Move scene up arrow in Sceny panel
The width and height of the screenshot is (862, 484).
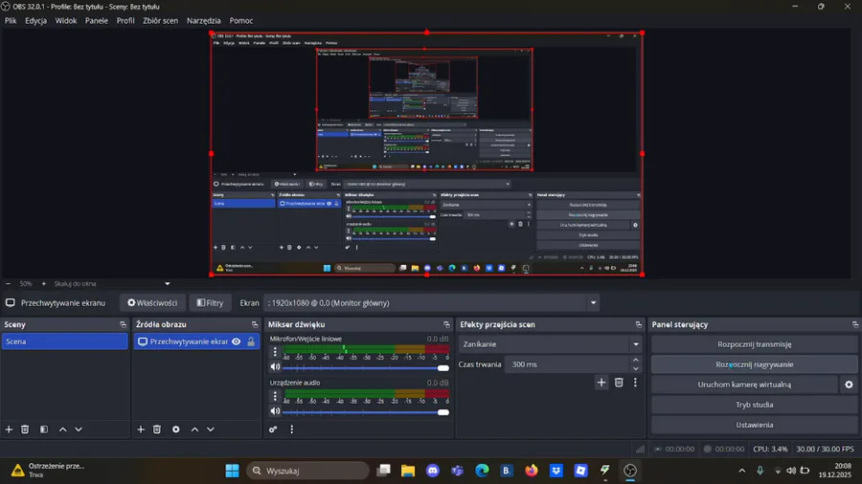62,429
